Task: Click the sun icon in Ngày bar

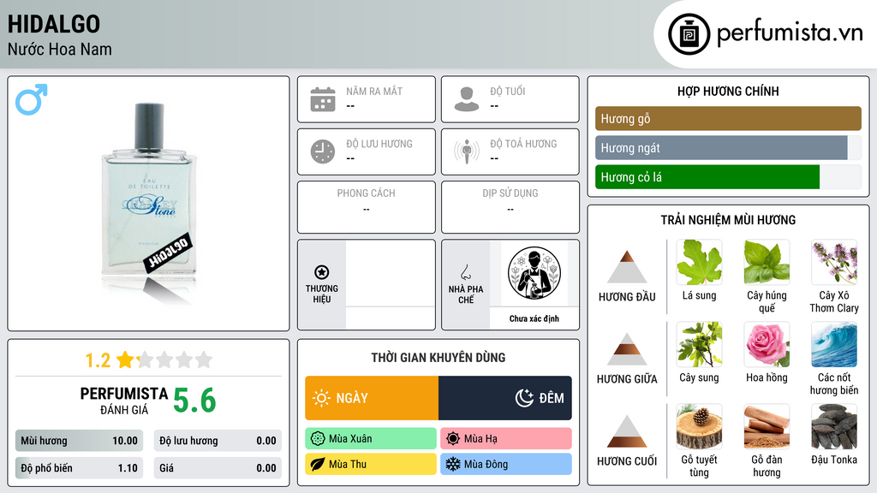Action: click(321, 398)
